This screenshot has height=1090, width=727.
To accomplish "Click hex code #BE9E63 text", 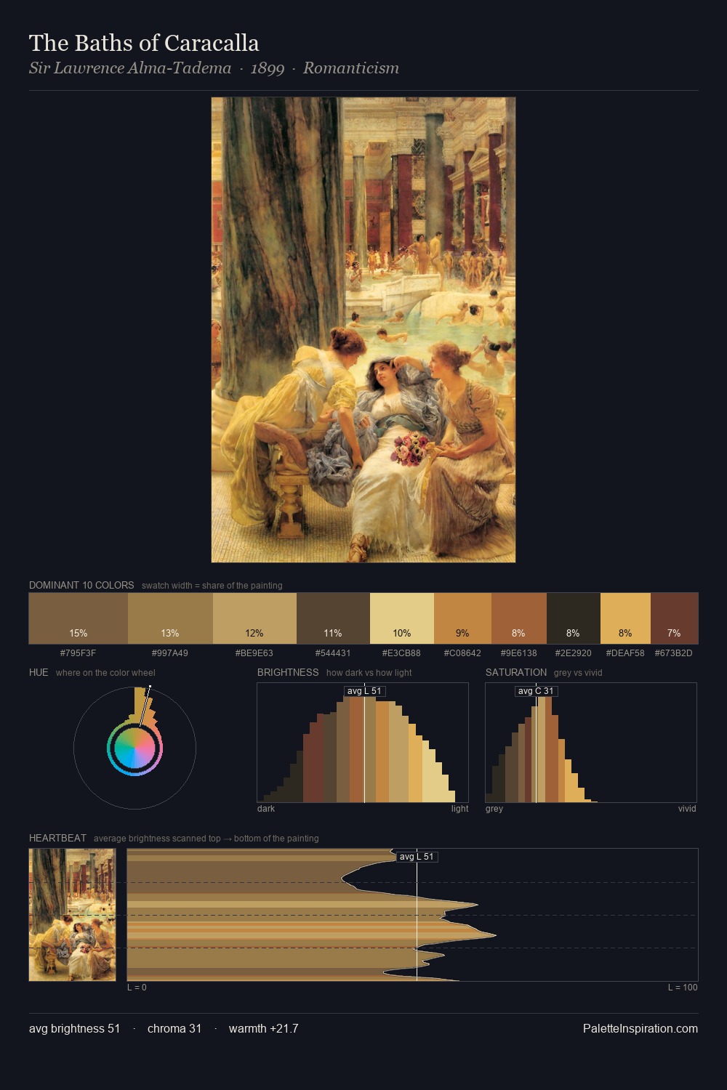I will tap(254, 653).
